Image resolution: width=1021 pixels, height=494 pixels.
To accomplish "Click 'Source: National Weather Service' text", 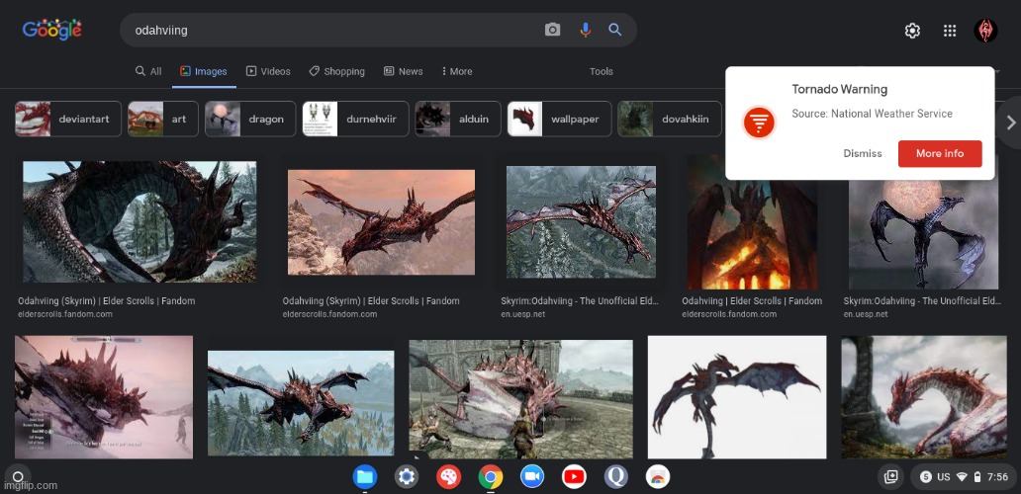I will (872, 114).
